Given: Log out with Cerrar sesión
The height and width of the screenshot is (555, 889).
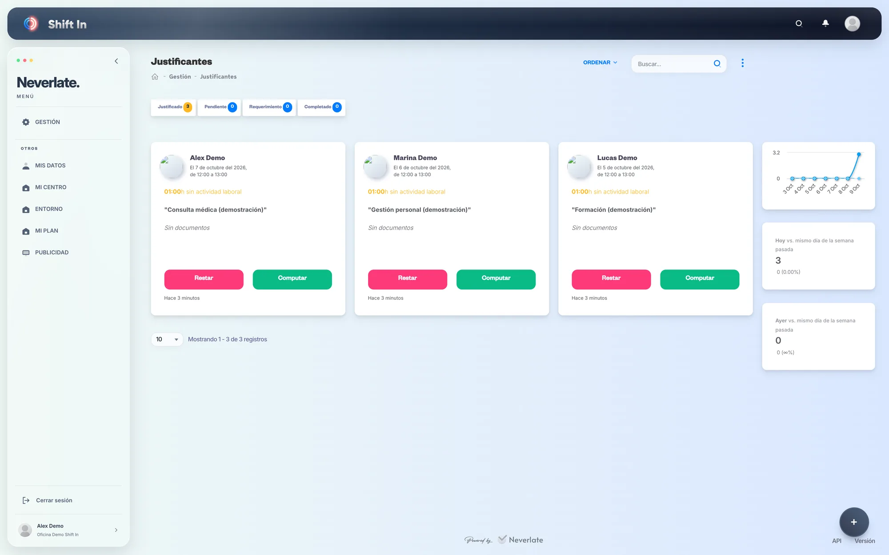Looking at the screenshot, I should point(54,500).
